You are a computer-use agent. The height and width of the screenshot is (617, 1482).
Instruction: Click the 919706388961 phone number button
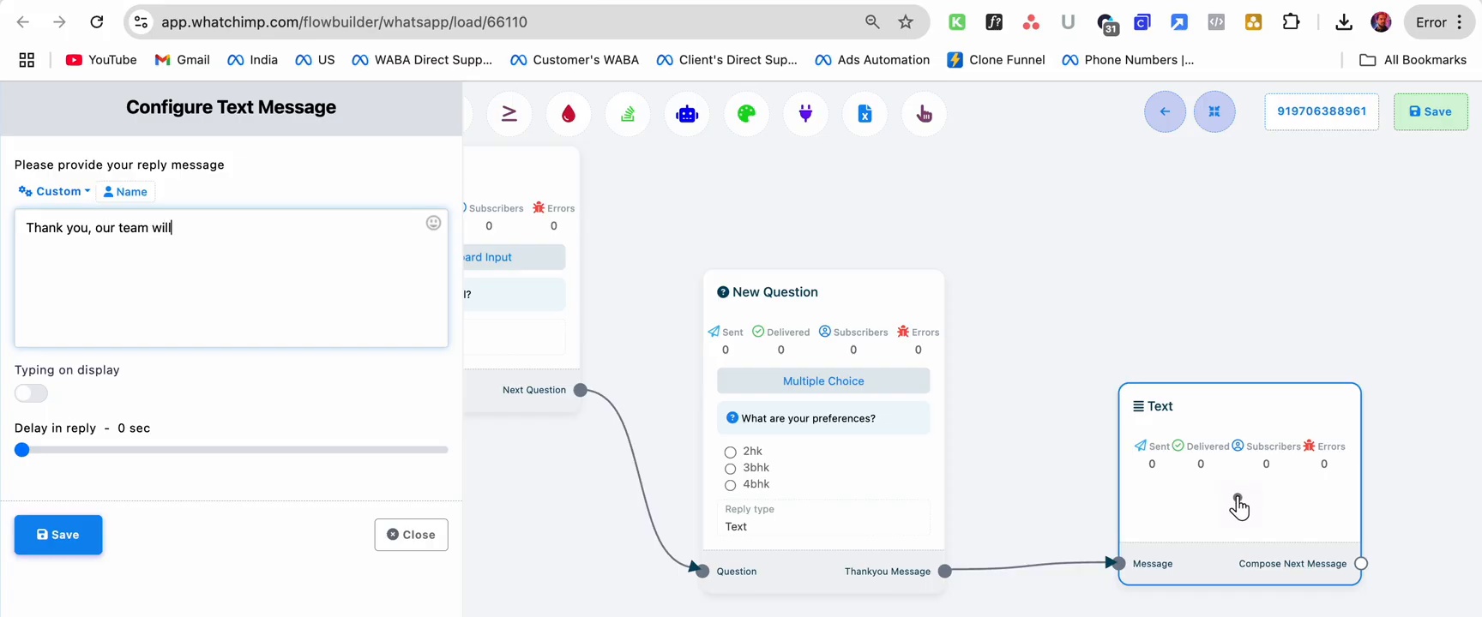click(x=1322, y=111)
